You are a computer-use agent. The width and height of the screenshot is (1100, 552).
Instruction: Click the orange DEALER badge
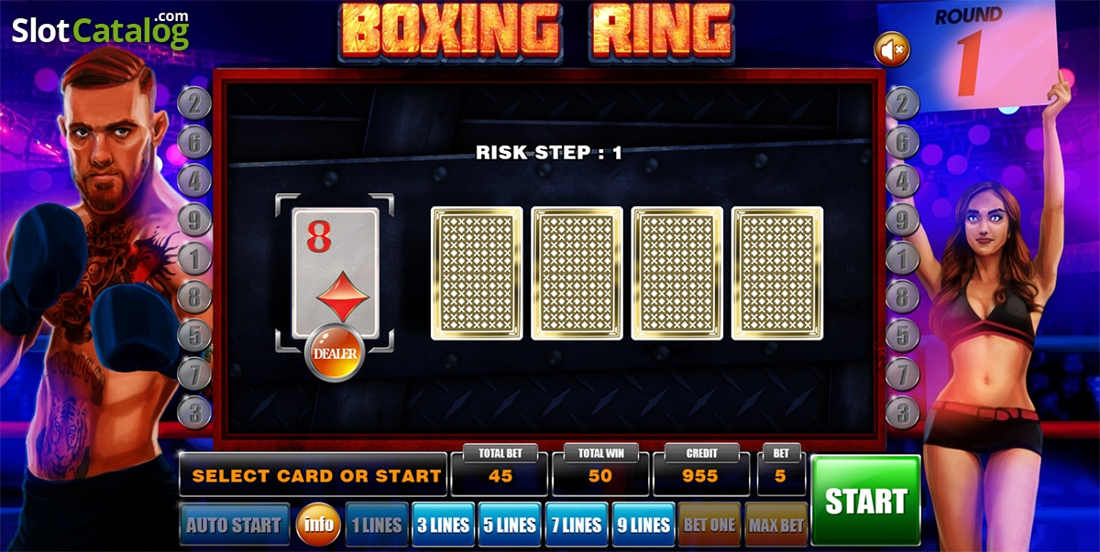(335, 352)
